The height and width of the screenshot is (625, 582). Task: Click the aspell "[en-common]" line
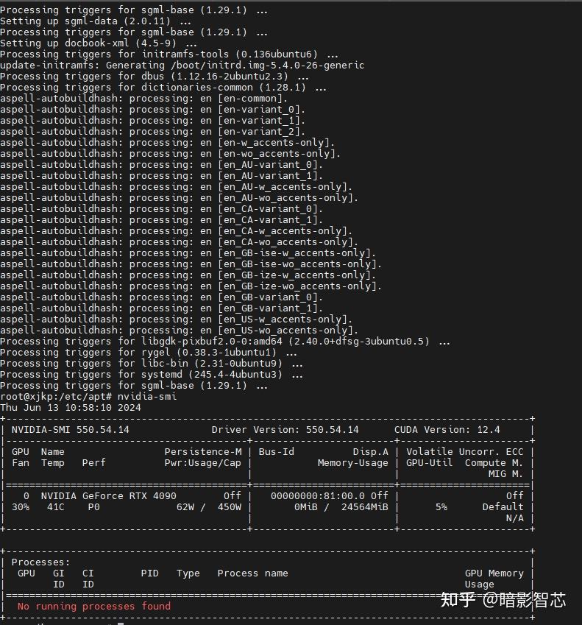pyautogui.click(x=143, y=99)
